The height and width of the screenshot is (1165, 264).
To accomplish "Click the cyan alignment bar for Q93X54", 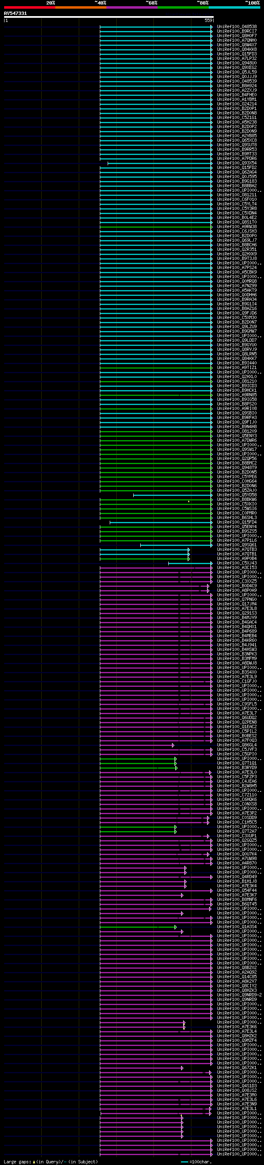I will 160,163.
